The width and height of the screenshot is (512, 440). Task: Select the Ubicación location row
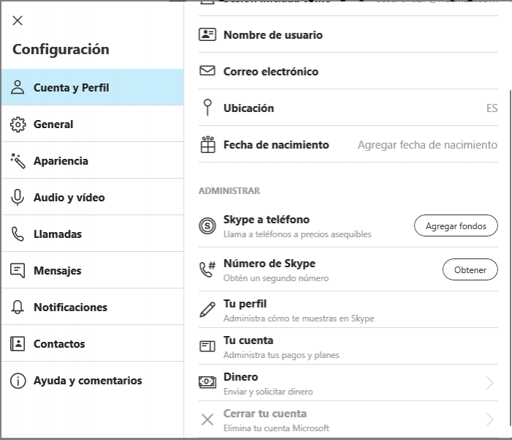(x=249, y=108)
